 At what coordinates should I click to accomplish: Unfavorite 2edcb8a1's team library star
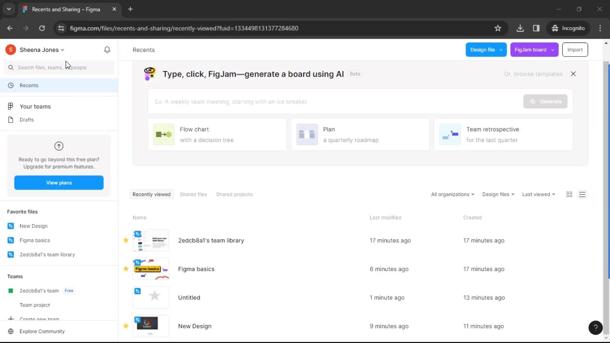pyautogui.click(x=126, y=240)
